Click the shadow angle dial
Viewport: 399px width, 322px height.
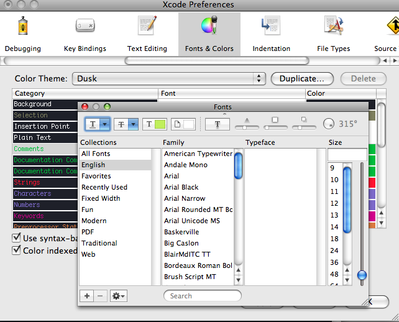point(329,124)
